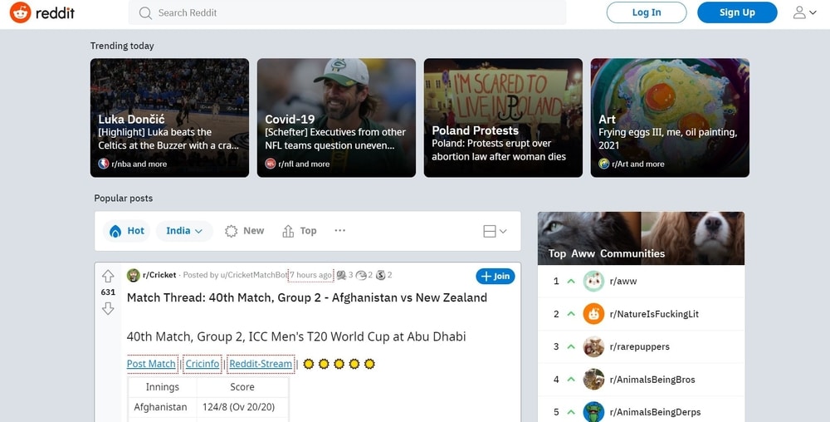The image size is (830, 422).
Task: Open the Cricinfo link
Action: point(203,364)
